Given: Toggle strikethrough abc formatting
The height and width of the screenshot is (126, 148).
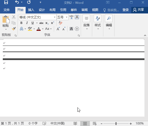Looking at the screenshot, I should tap(41, 23).
